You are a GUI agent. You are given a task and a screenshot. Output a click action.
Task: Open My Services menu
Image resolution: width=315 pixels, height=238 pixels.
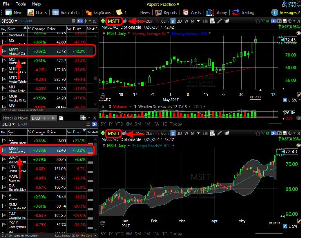tap(291, 6)
